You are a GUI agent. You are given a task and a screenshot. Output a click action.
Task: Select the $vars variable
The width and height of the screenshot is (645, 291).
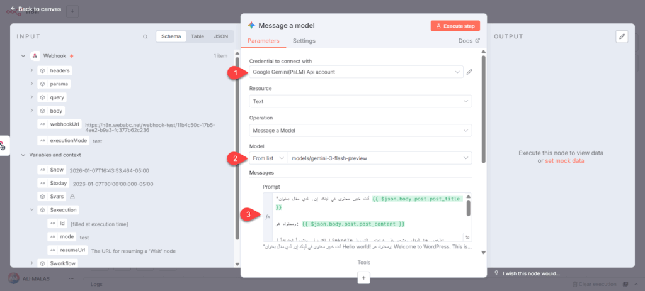click(52, 196)
